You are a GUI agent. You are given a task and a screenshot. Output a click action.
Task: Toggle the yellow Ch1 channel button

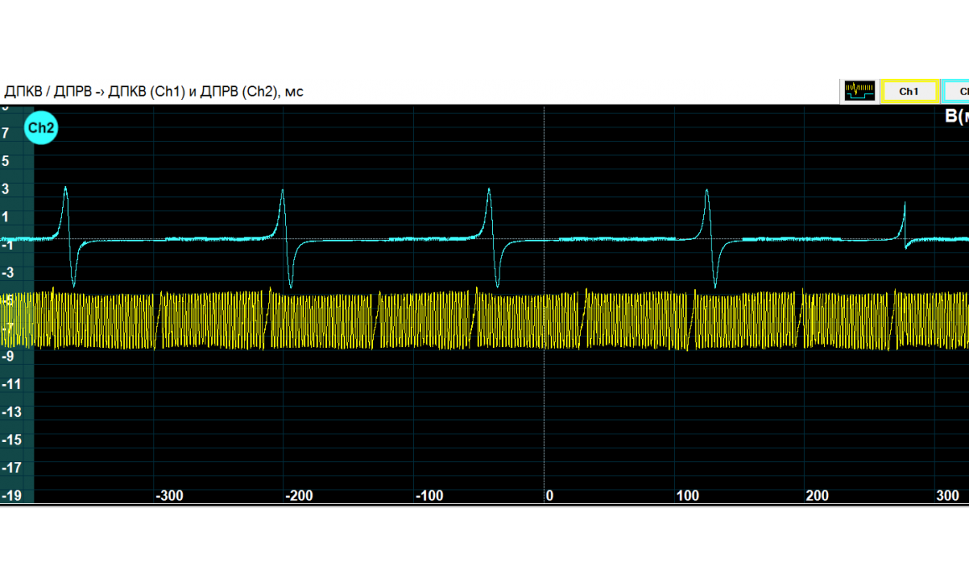click(x=909, y=91)
